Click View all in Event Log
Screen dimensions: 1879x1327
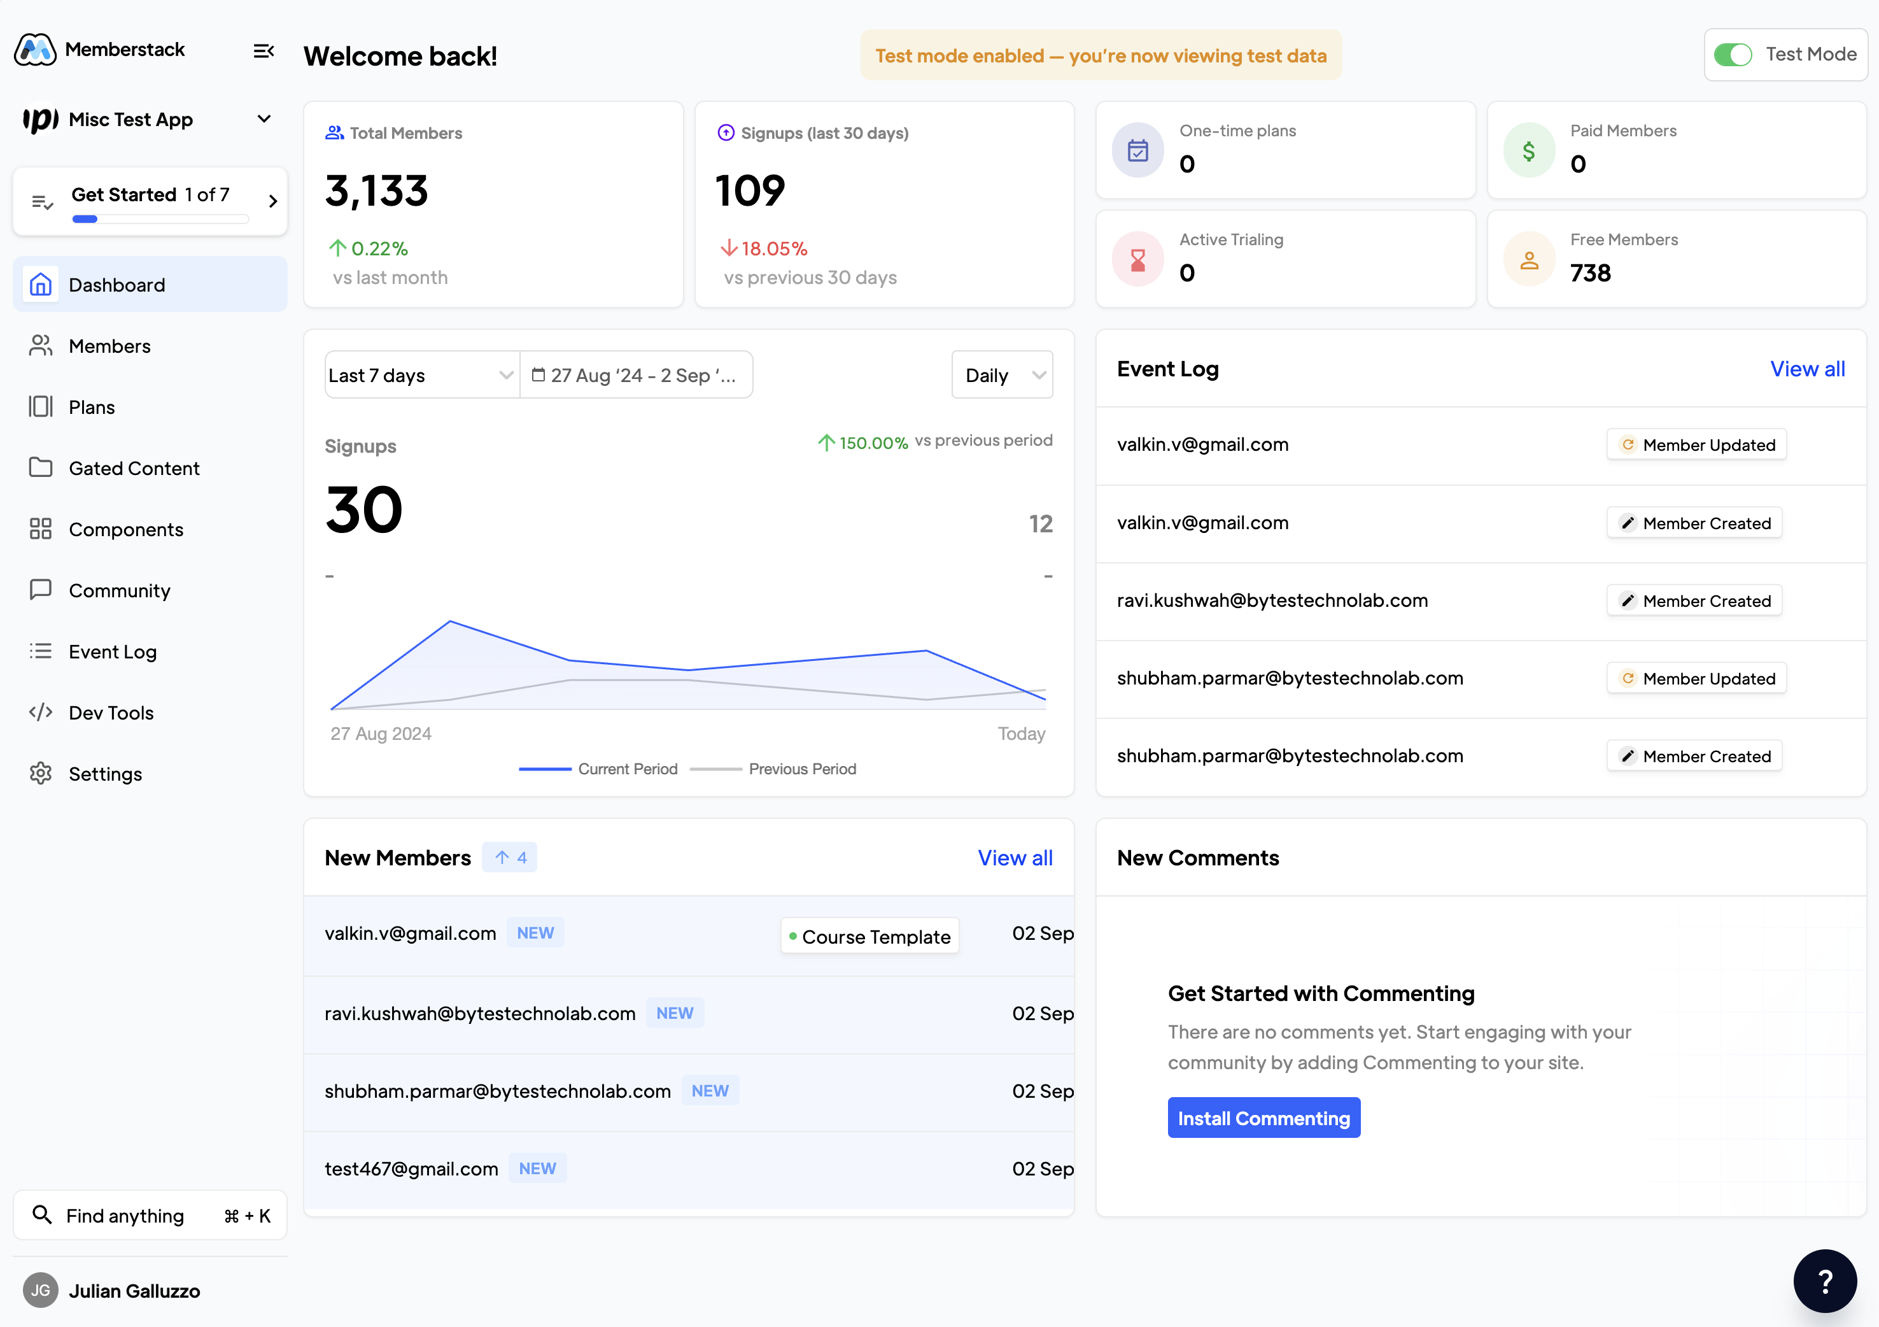click(1807, 369)
